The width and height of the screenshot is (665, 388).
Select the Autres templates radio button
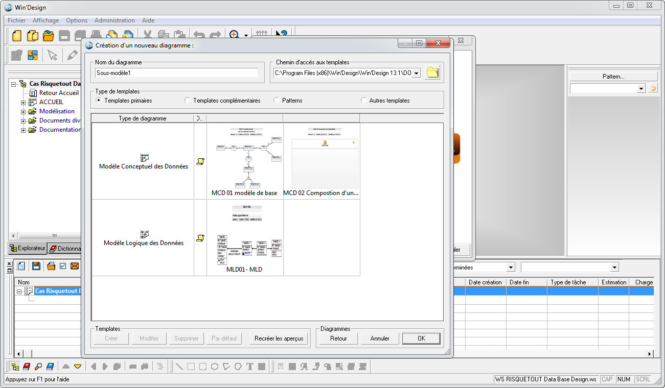click(x=364, y=101)
